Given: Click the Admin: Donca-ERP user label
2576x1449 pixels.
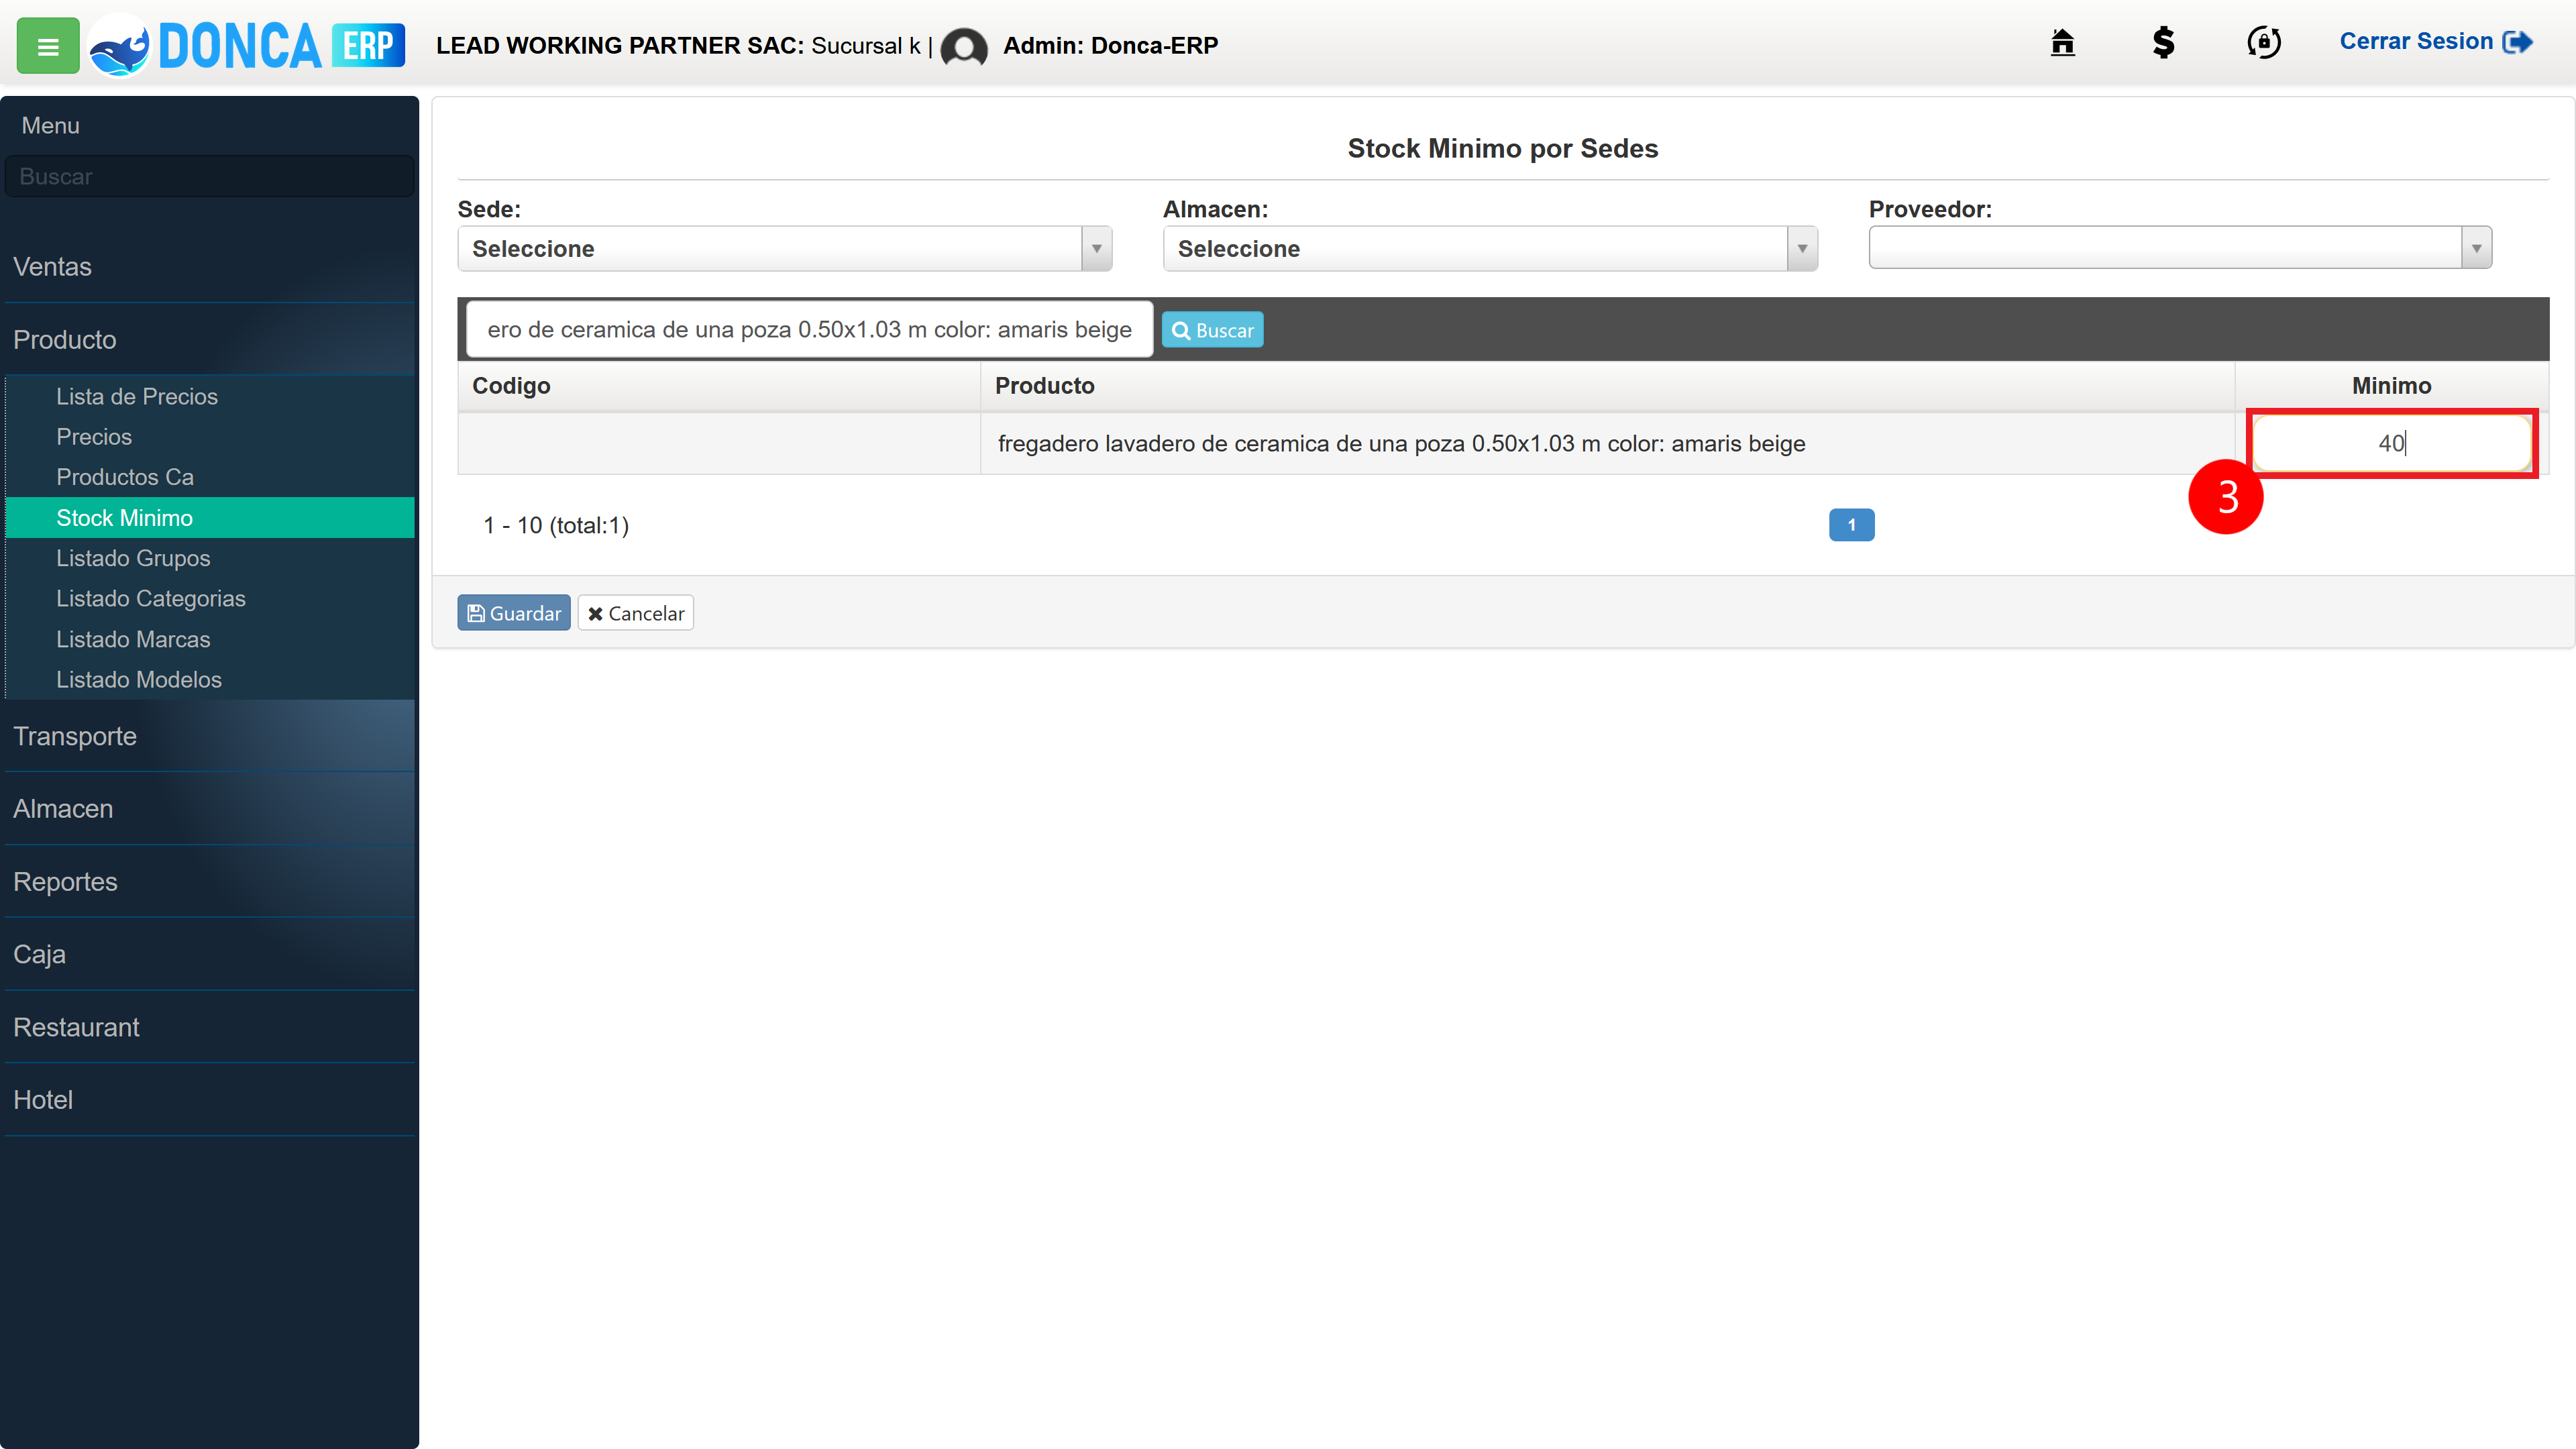Looking at the screenshot, I should (1110, 45).
